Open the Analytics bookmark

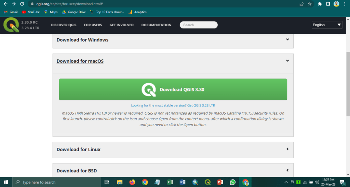(x=137, y=12)
